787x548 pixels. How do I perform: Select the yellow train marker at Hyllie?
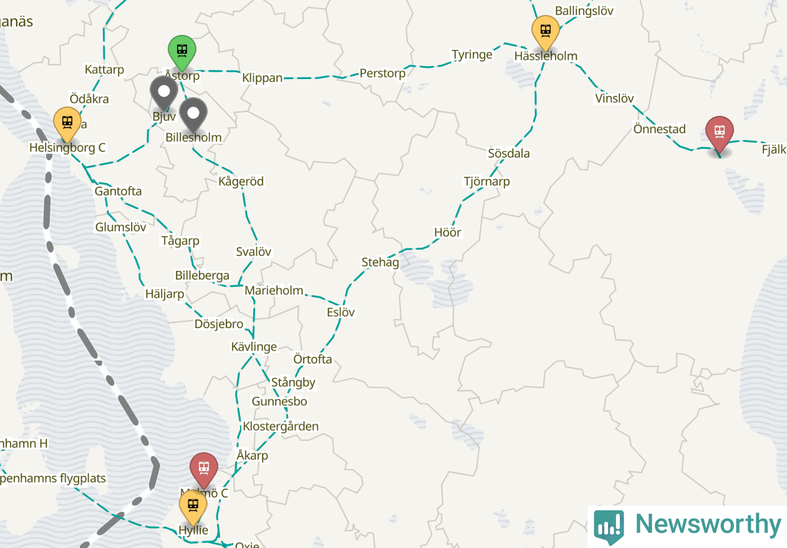193,508
